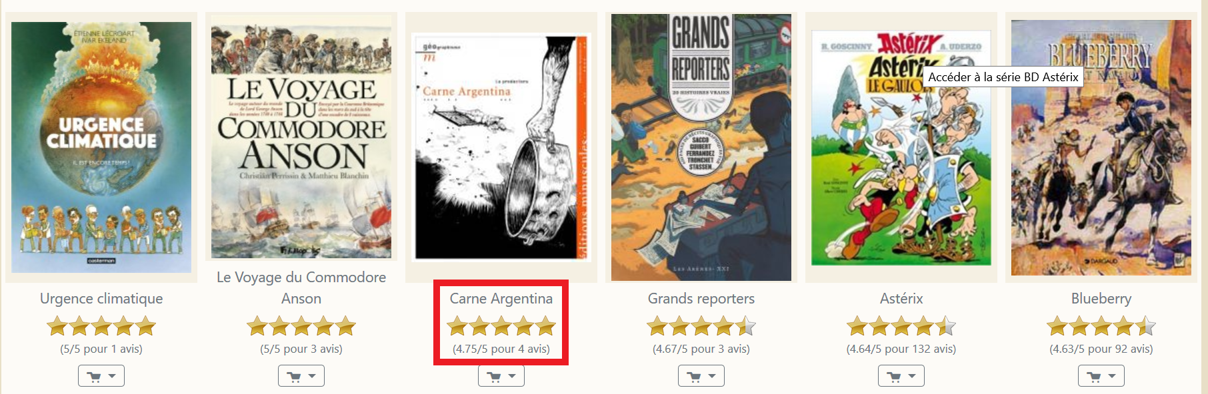Open the Grands Reporters cover image
This screenshot has height=394, width=1208.
[x=701, y=147]
